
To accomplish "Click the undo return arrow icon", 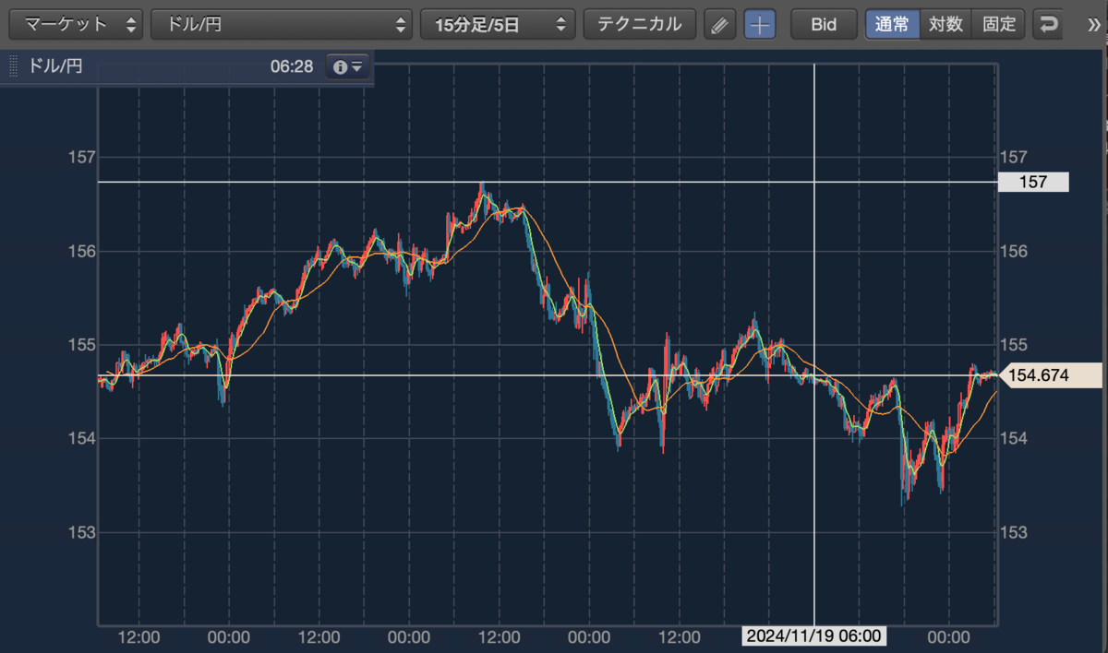I will 1049,25.
